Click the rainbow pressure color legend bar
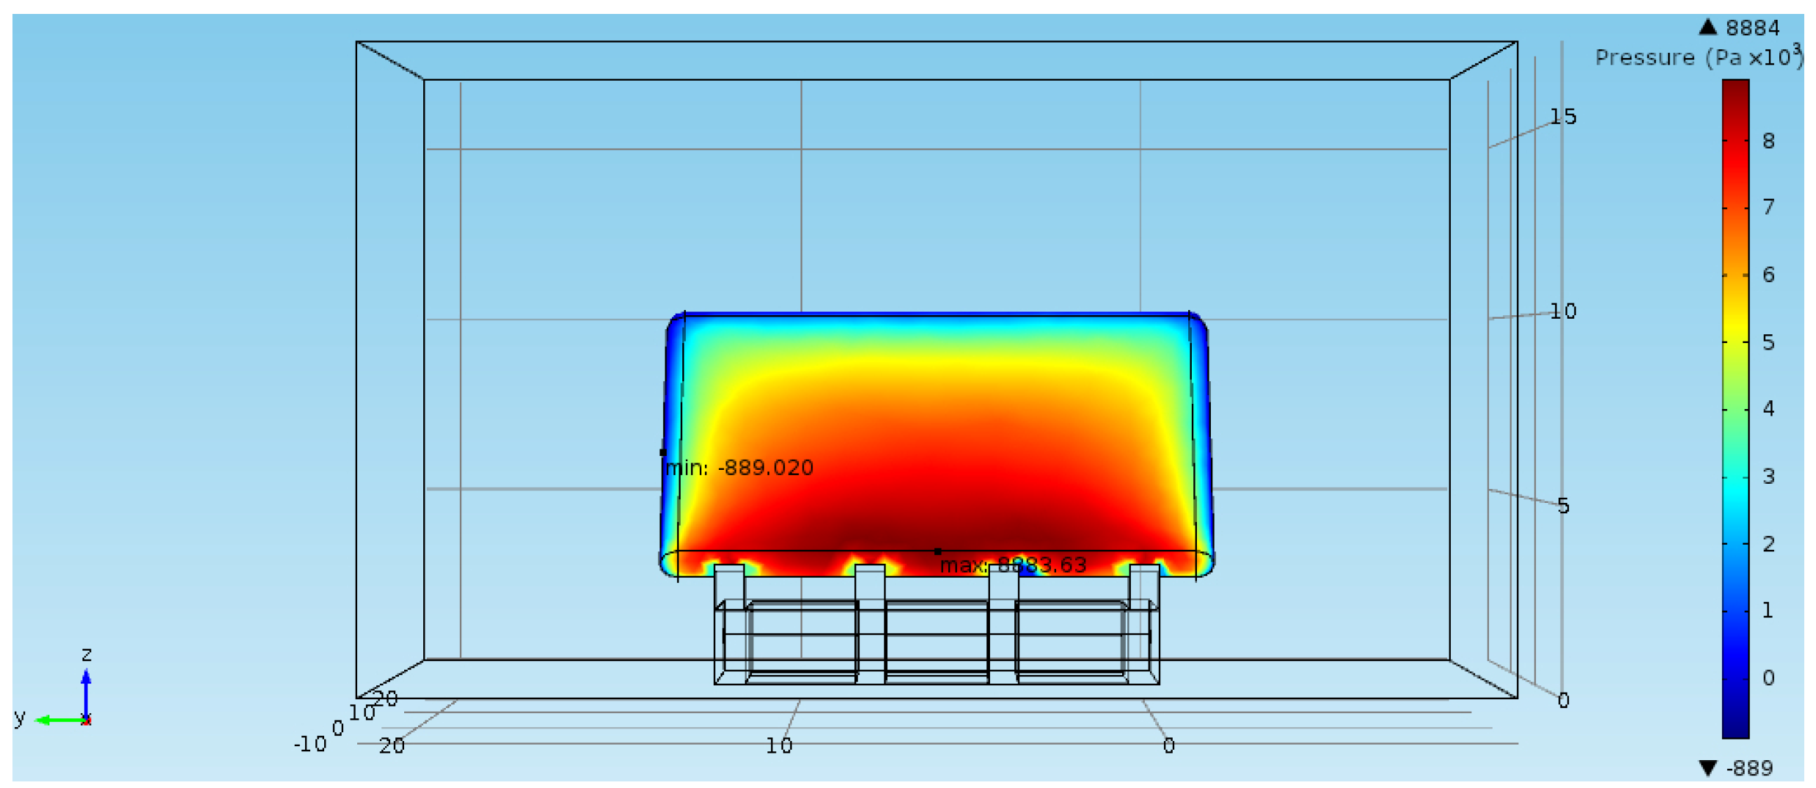 pos(1735,408)
